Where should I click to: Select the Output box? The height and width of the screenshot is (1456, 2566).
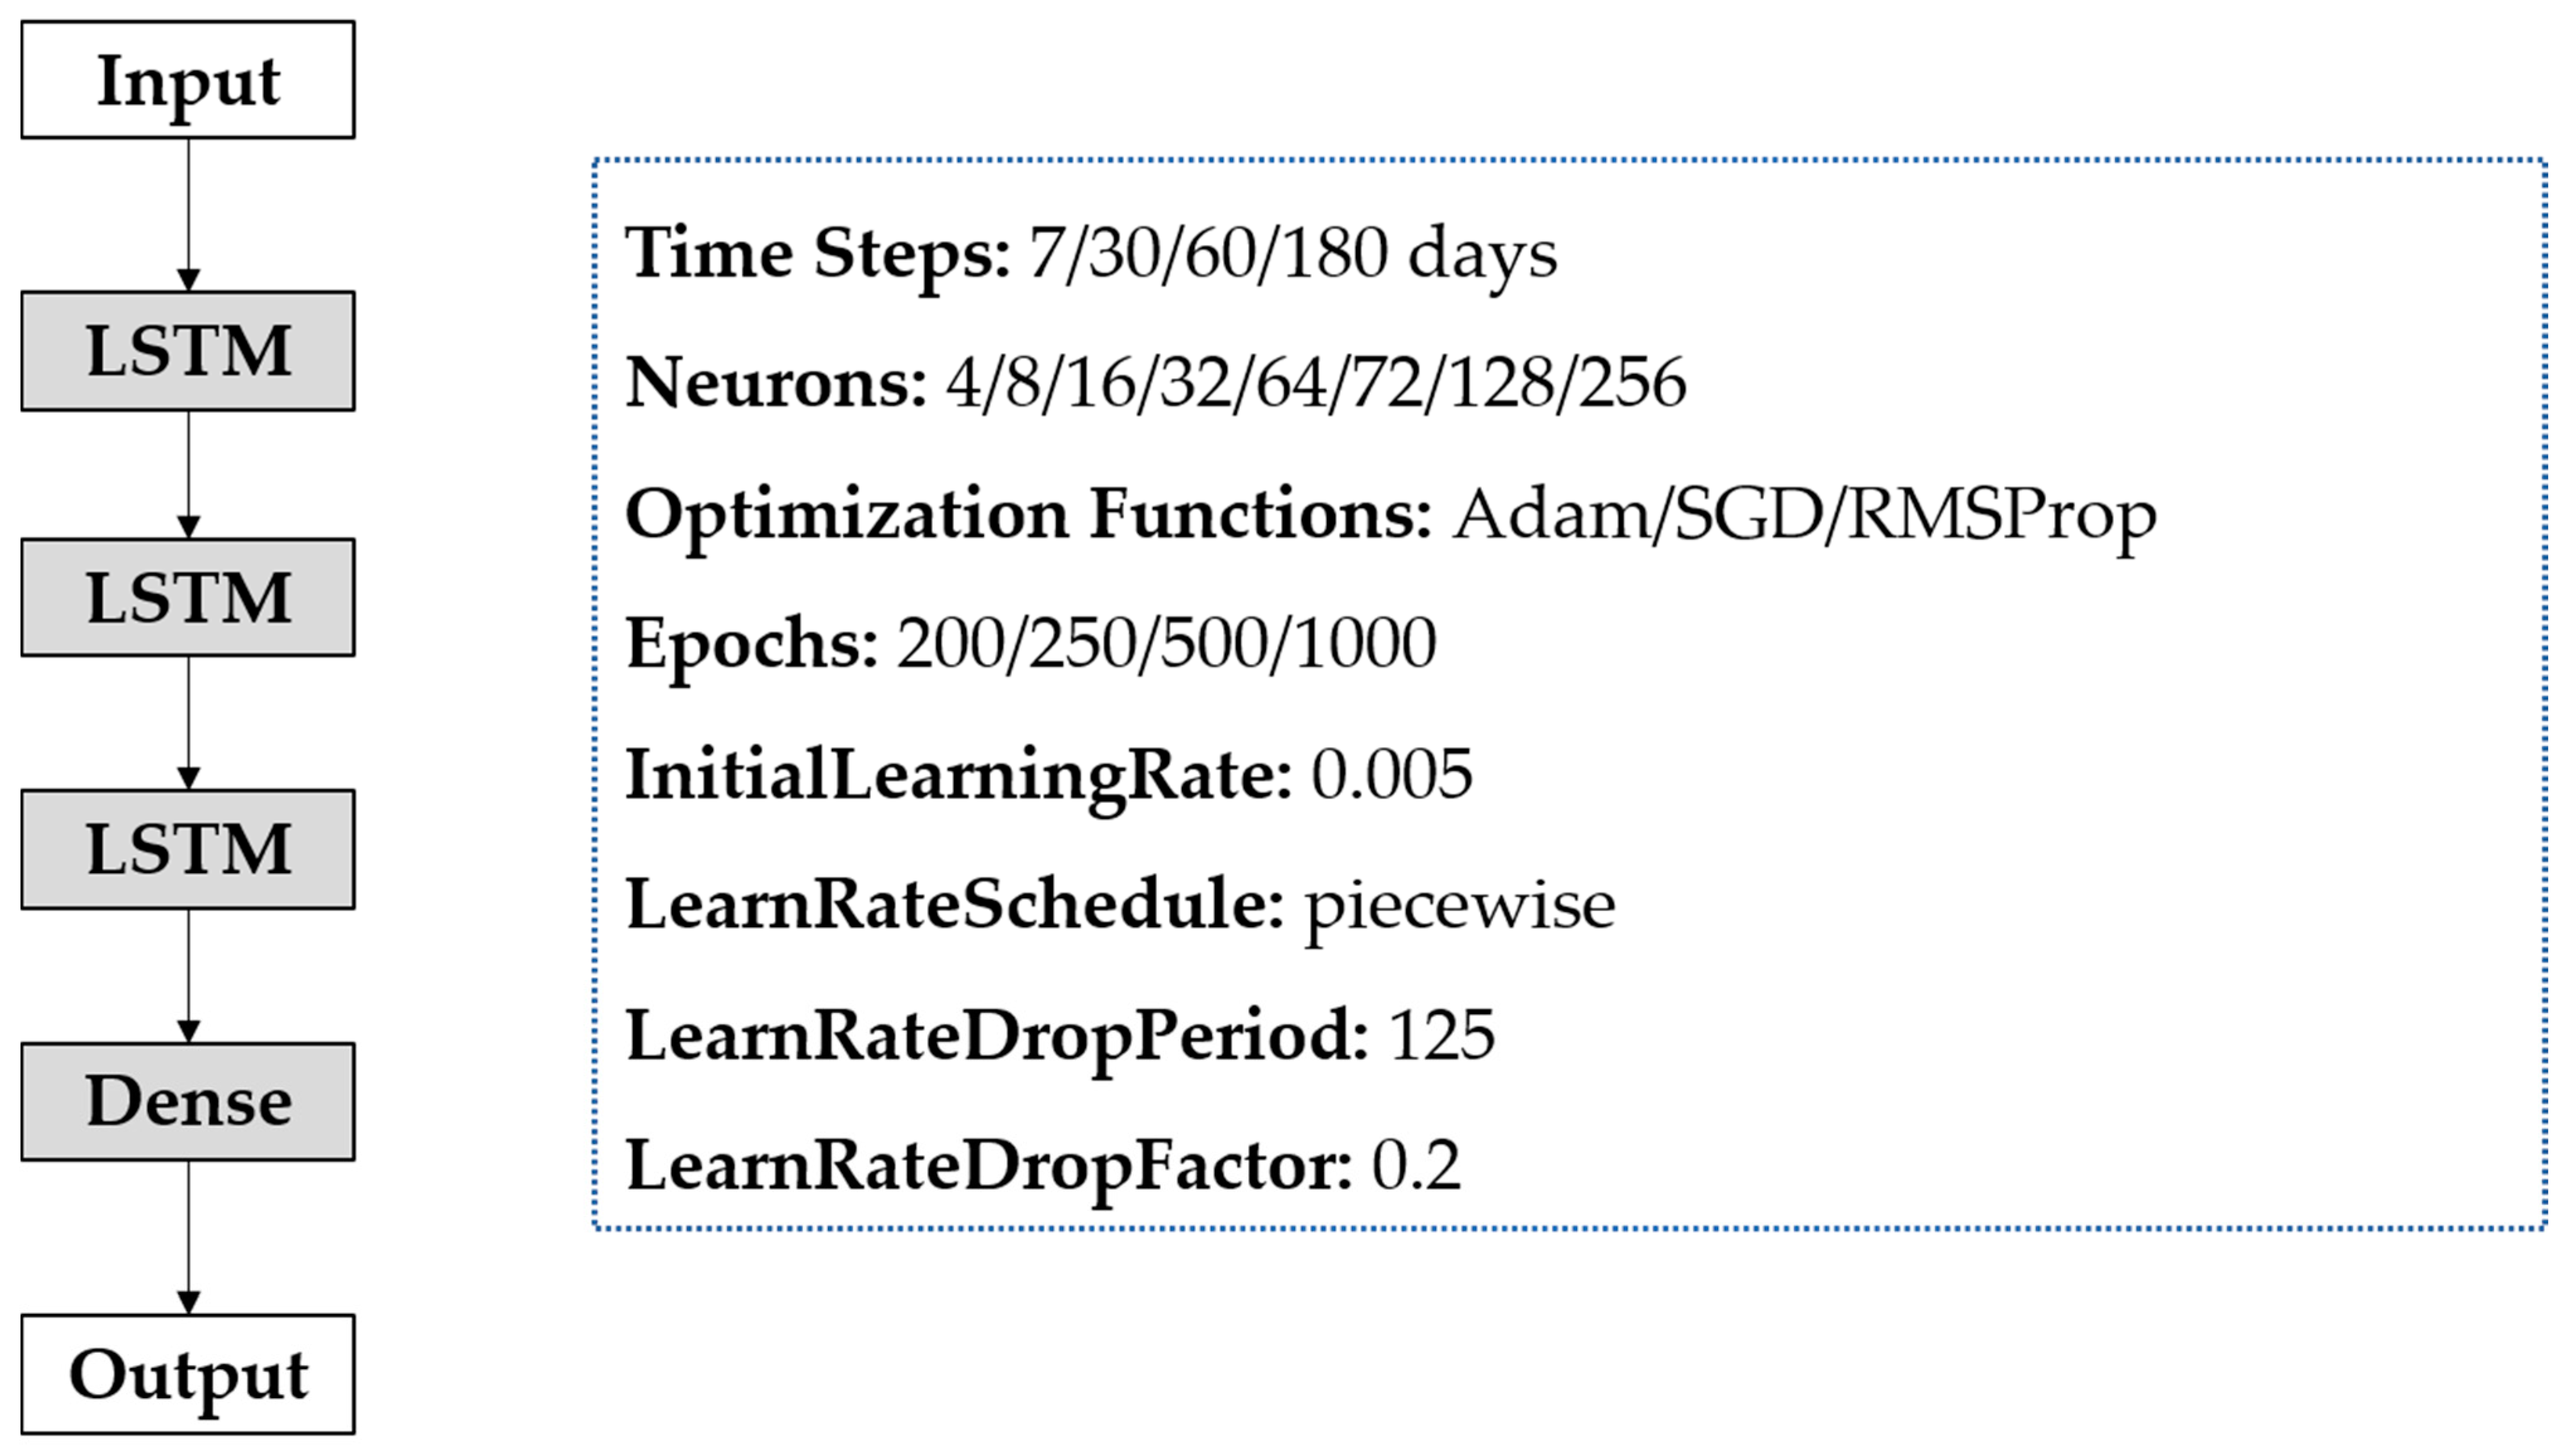[x=188, y=1374]
